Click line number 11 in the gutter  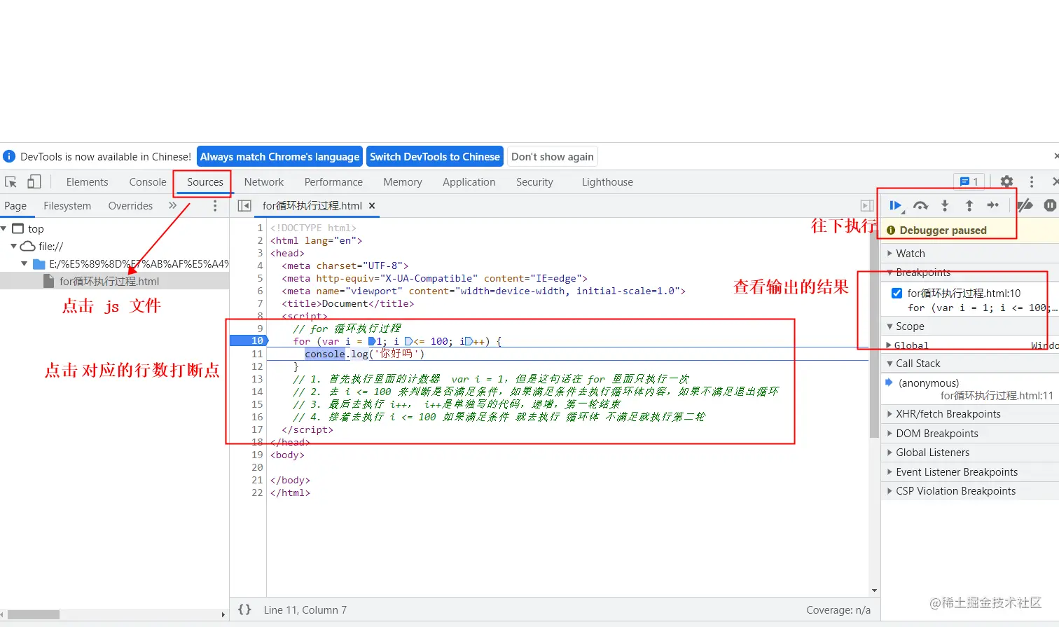coord(257,354)
